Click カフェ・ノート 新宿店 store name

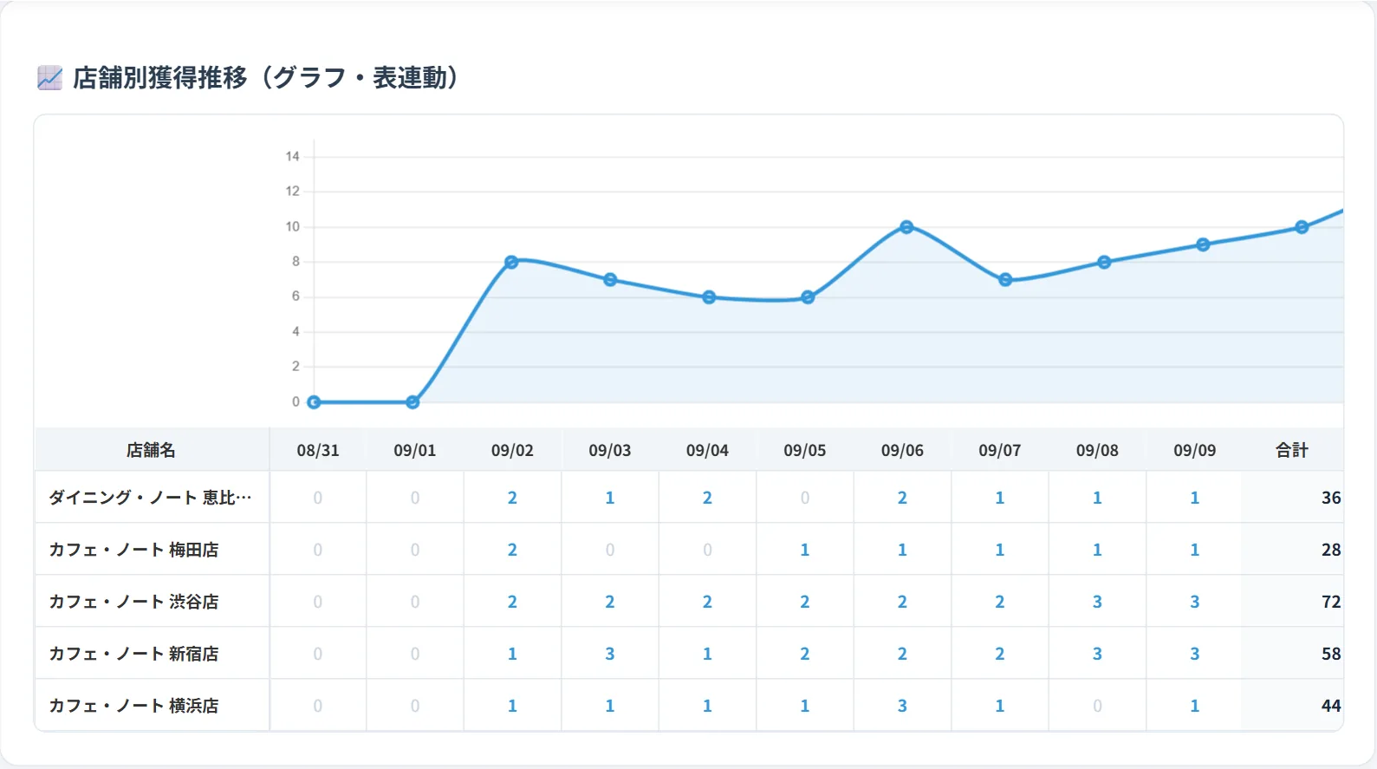click(x=133, y=654)
